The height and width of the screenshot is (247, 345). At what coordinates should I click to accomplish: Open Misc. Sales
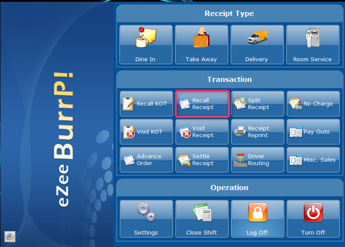click(314, 159)
